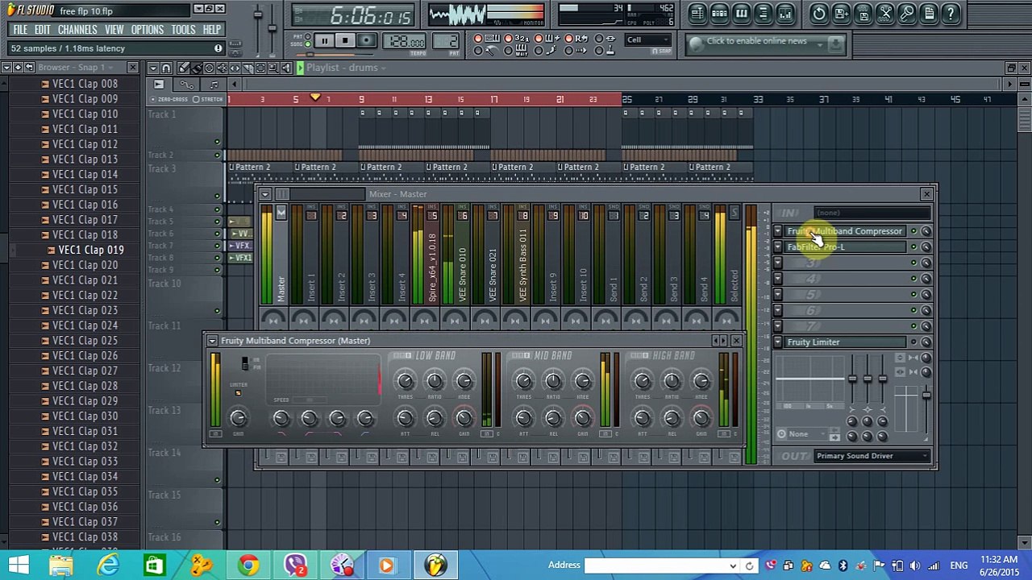Open the audio editor scissors icon
Viewport: 1032px width, 580px height.
click(x=885, y=13)
